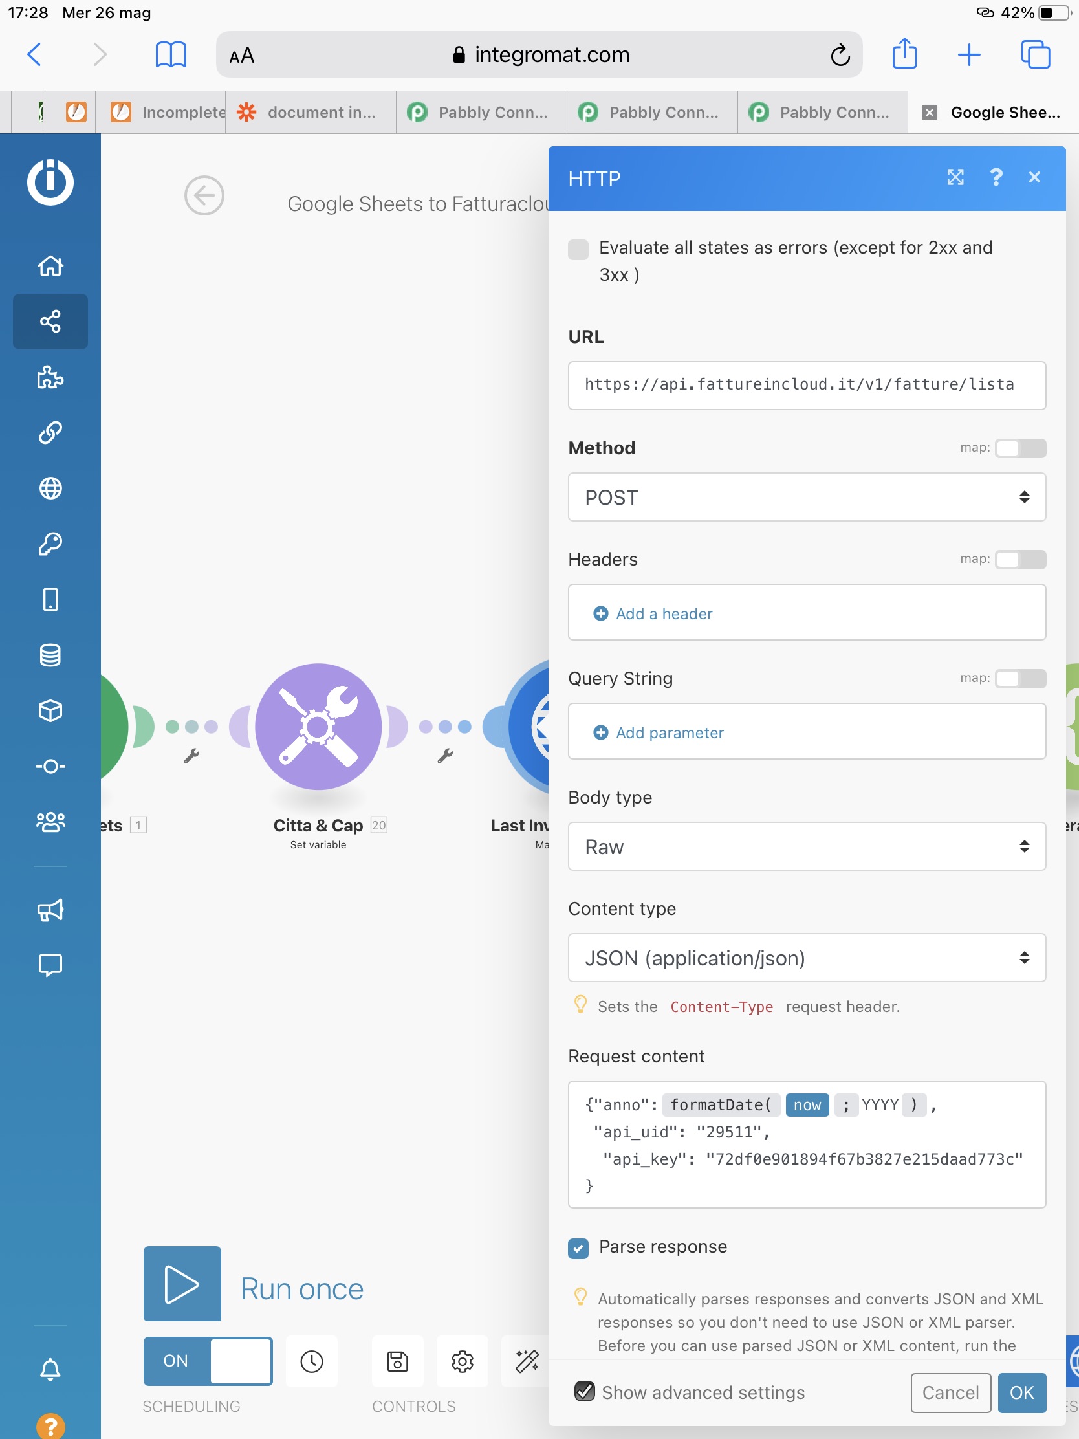The width and height of the screenshot is (1079, 1439).
Task: Open schedule settings clock icon
Action: pyautogui.click(x=312, y=1361)
